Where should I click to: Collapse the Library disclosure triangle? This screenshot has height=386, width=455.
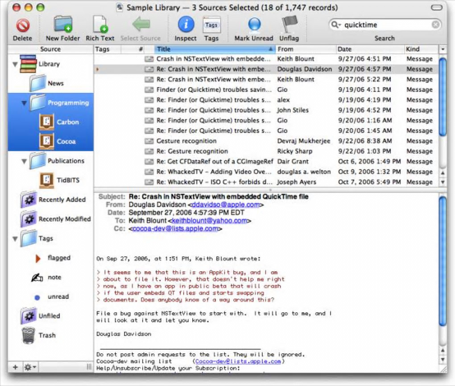tap(15, 64)
